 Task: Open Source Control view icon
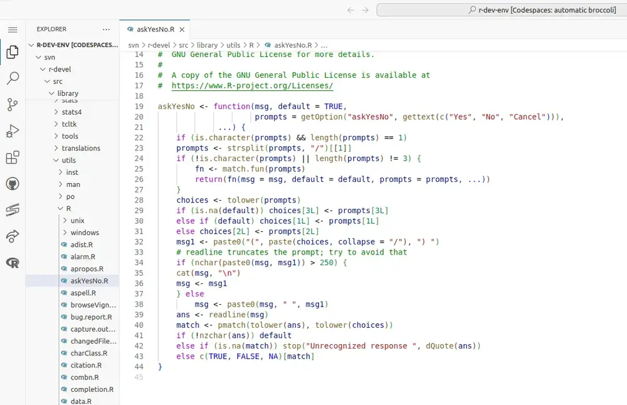tap(12, 105)
